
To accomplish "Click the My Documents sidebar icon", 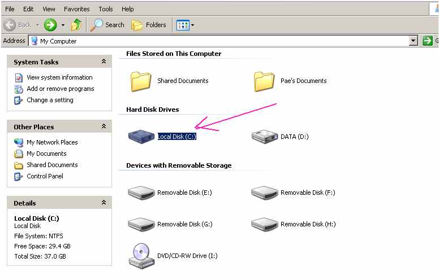I will pyautogui.click(x=19, y=154).
